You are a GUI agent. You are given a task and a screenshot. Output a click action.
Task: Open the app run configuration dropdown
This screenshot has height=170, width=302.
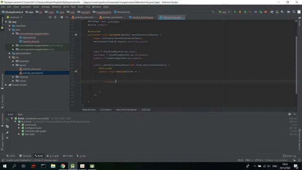pos(224,12)
